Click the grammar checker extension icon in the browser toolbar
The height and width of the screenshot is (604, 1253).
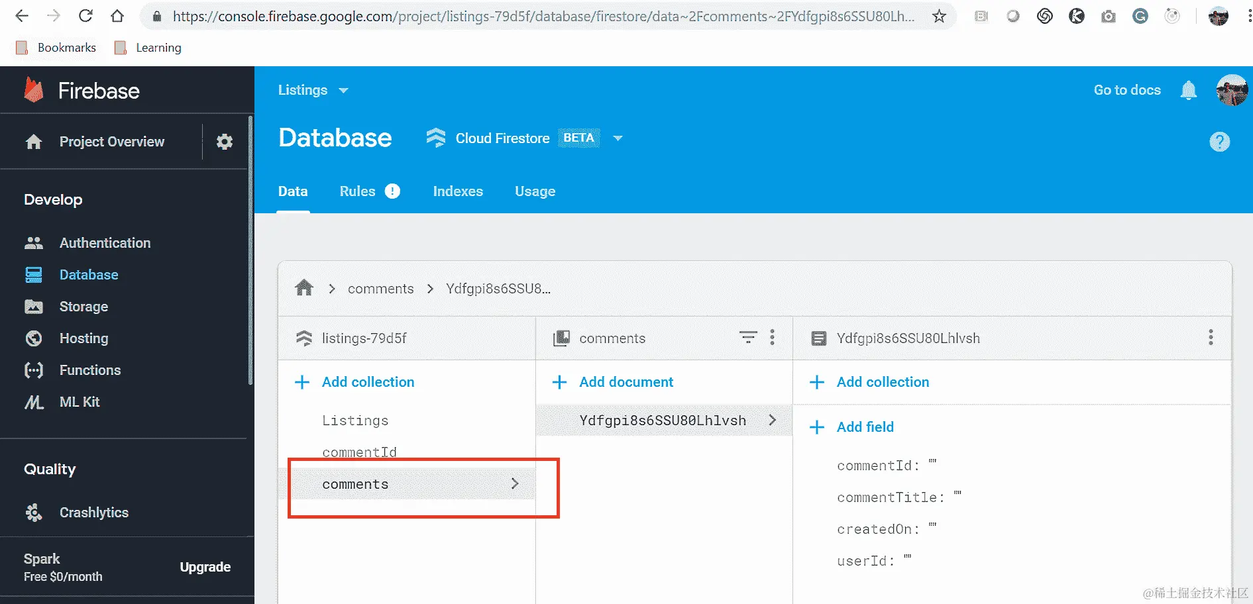(x=1140, y=17)
